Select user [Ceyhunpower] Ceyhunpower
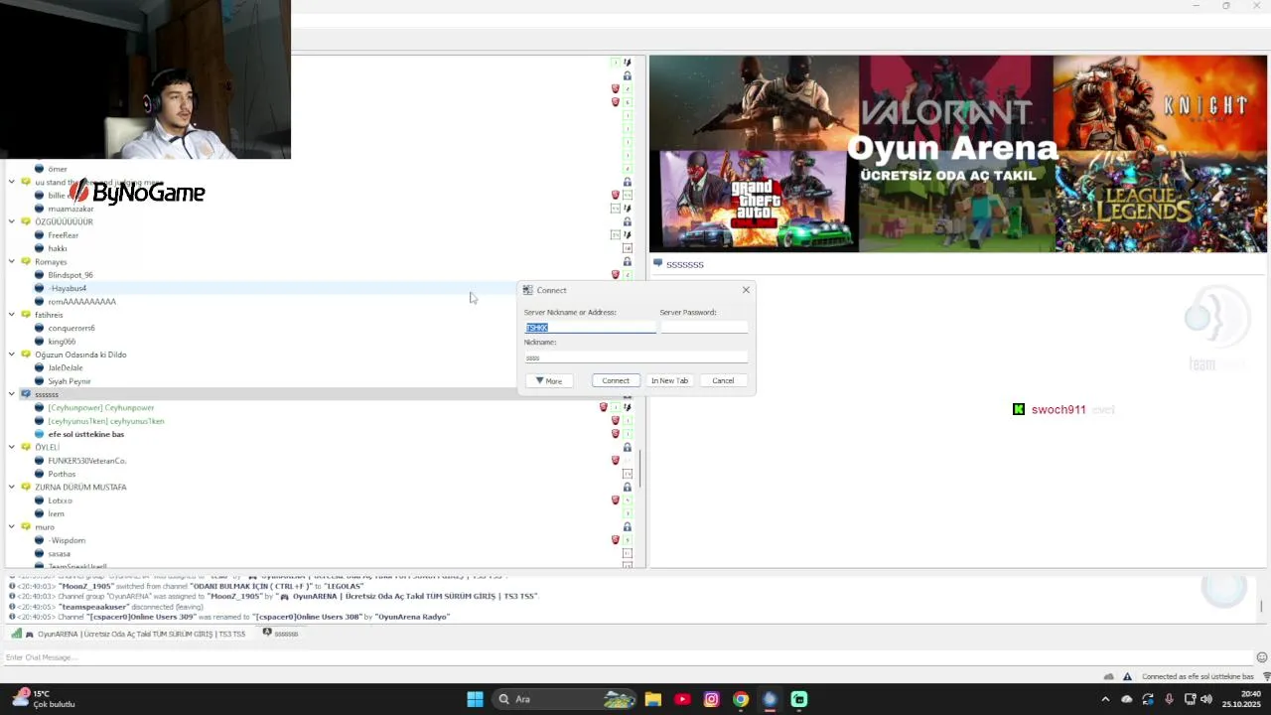 click(101, 407)
